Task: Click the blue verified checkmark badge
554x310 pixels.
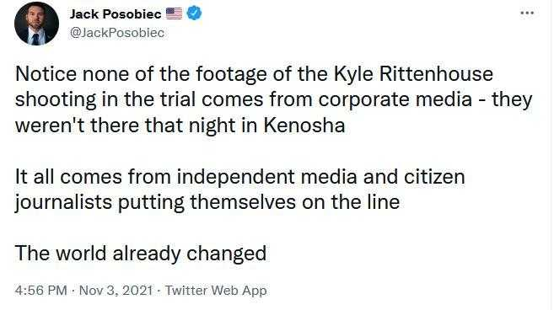Action: 194,13
